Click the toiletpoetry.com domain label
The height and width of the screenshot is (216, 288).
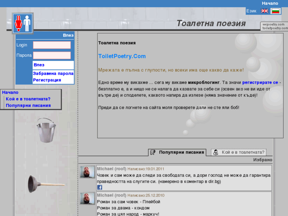[x=275, y=28]
